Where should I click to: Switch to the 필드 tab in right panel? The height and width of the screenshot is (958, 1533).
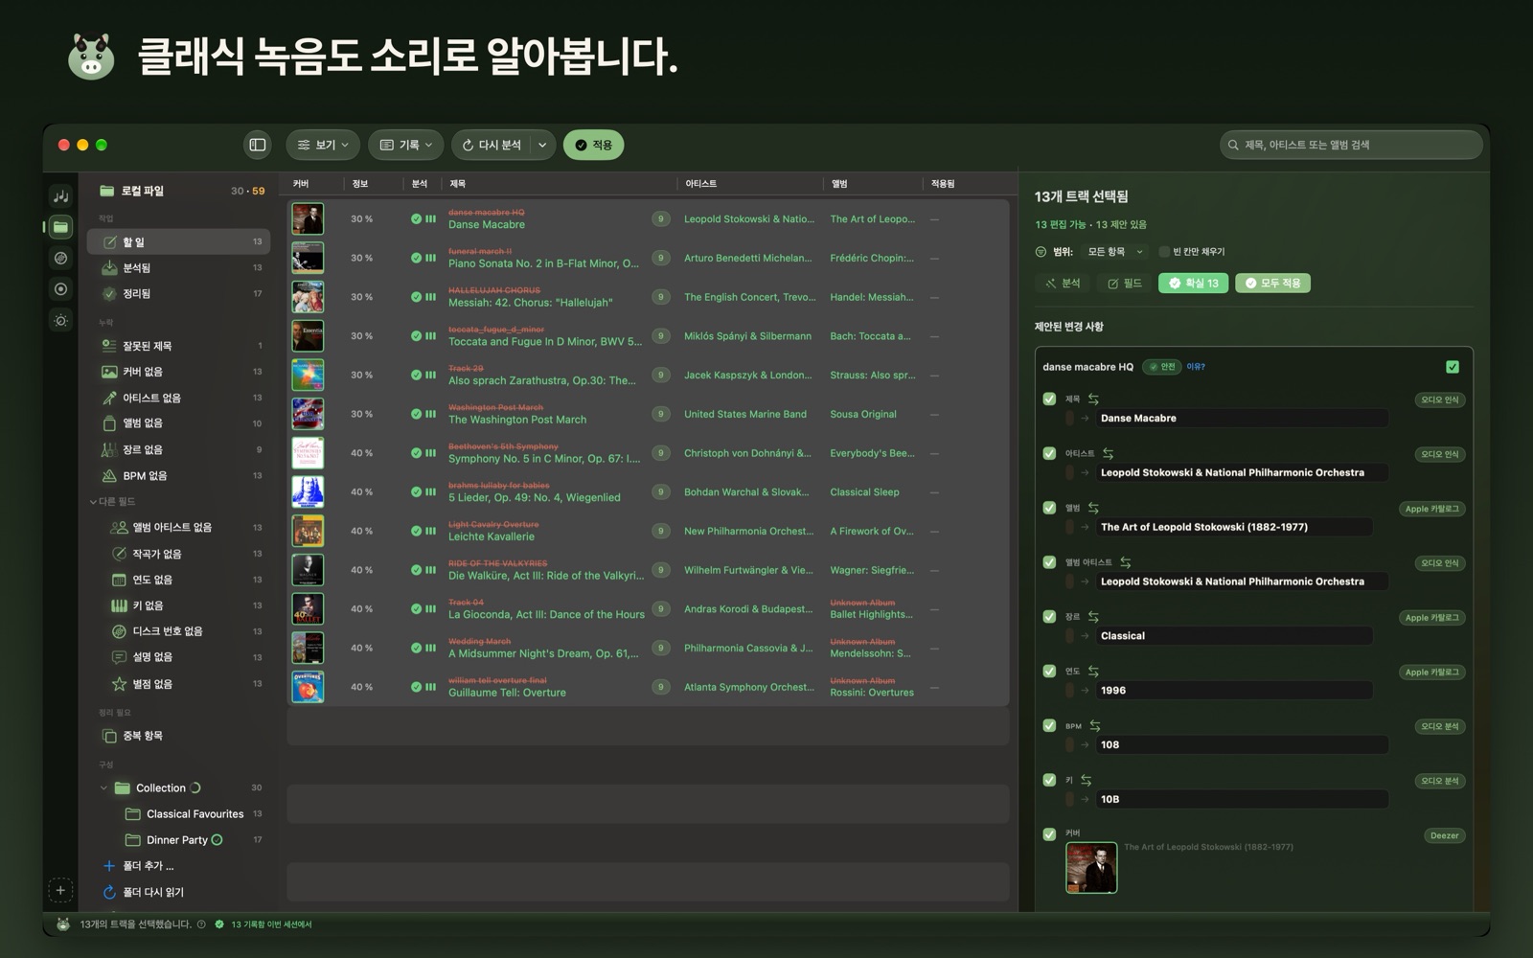point(1125,284)
